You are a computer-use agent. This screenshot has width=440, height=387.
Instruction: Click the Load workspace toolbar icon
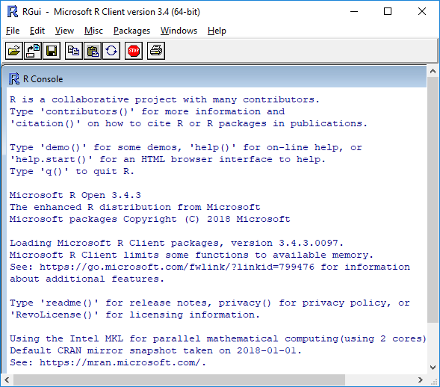[33, 51]
